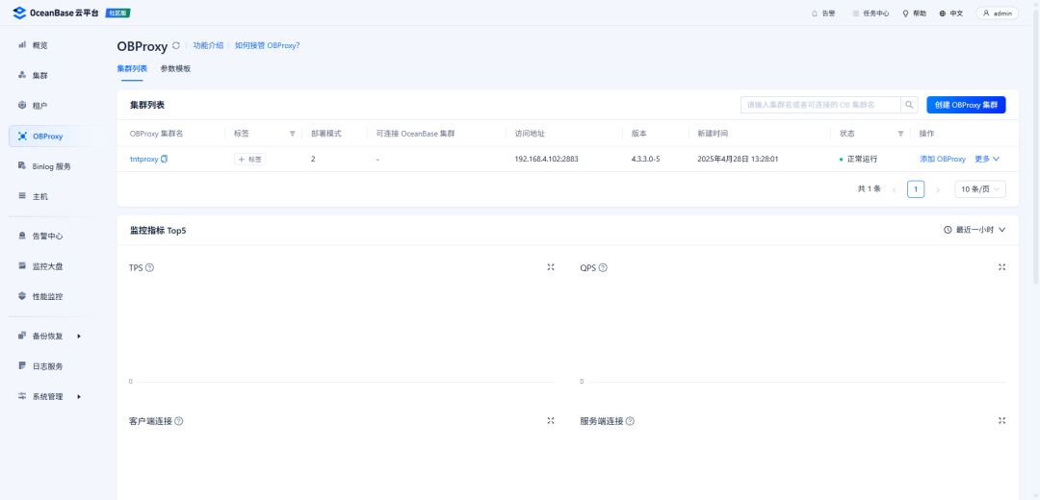Select page 1 in pagination

916,189
